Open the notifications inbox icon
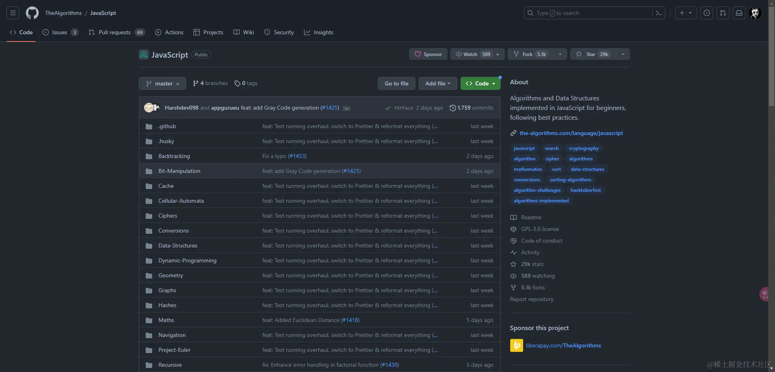Screen dimensions: 775x372 (x=739, y=13)
